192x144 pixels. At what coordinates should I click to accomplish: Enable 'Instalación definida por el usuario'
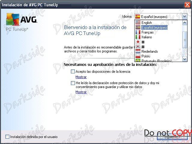click(7, 137)
